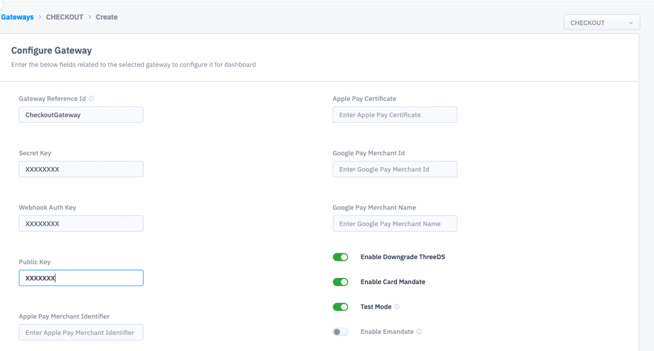Turn off Enable Card Mandate switch
This screenshot has height=351, width=654.
340,282
